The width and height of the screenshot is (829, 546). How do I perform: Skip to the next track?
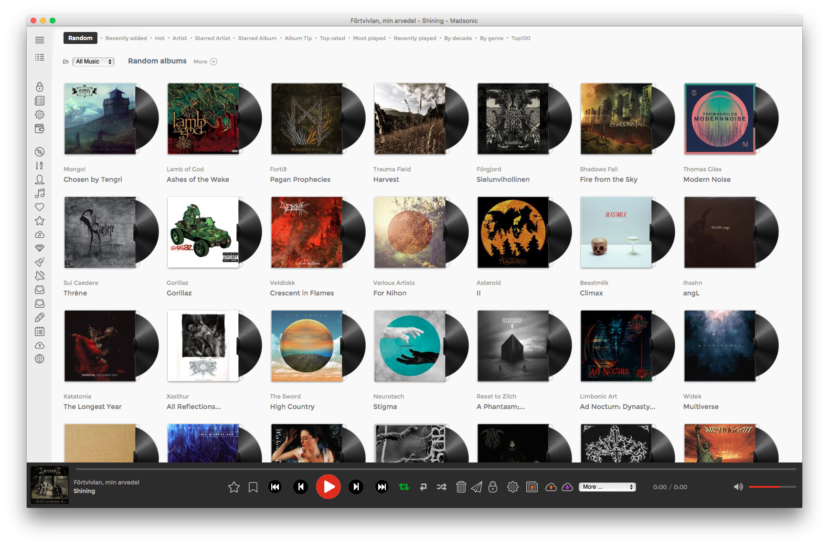click(x=356, y=487)
